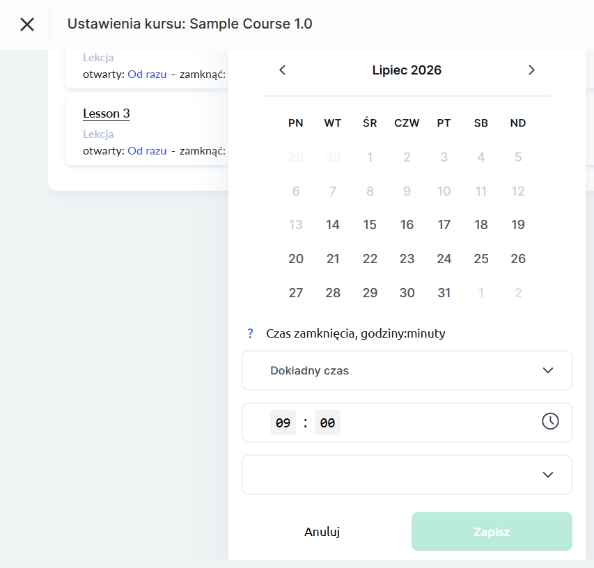
Task: Select July 14 in the calendar
Action: (x=333, y=225)
